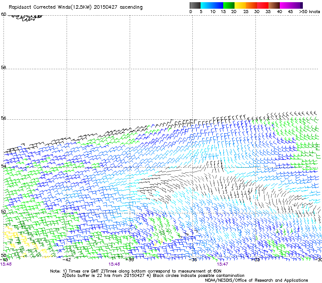This screenshot has width=322, height=283.
Task: Click the '35' label under the color bar
Action: coord(268,11)
